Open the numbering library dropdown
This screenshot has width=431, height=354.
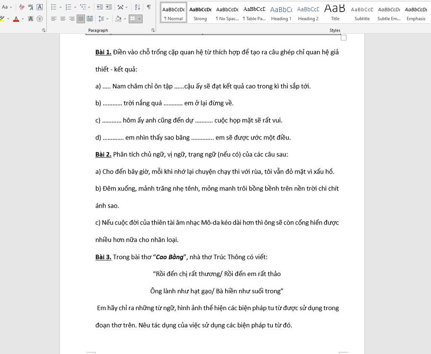[75, 8]
